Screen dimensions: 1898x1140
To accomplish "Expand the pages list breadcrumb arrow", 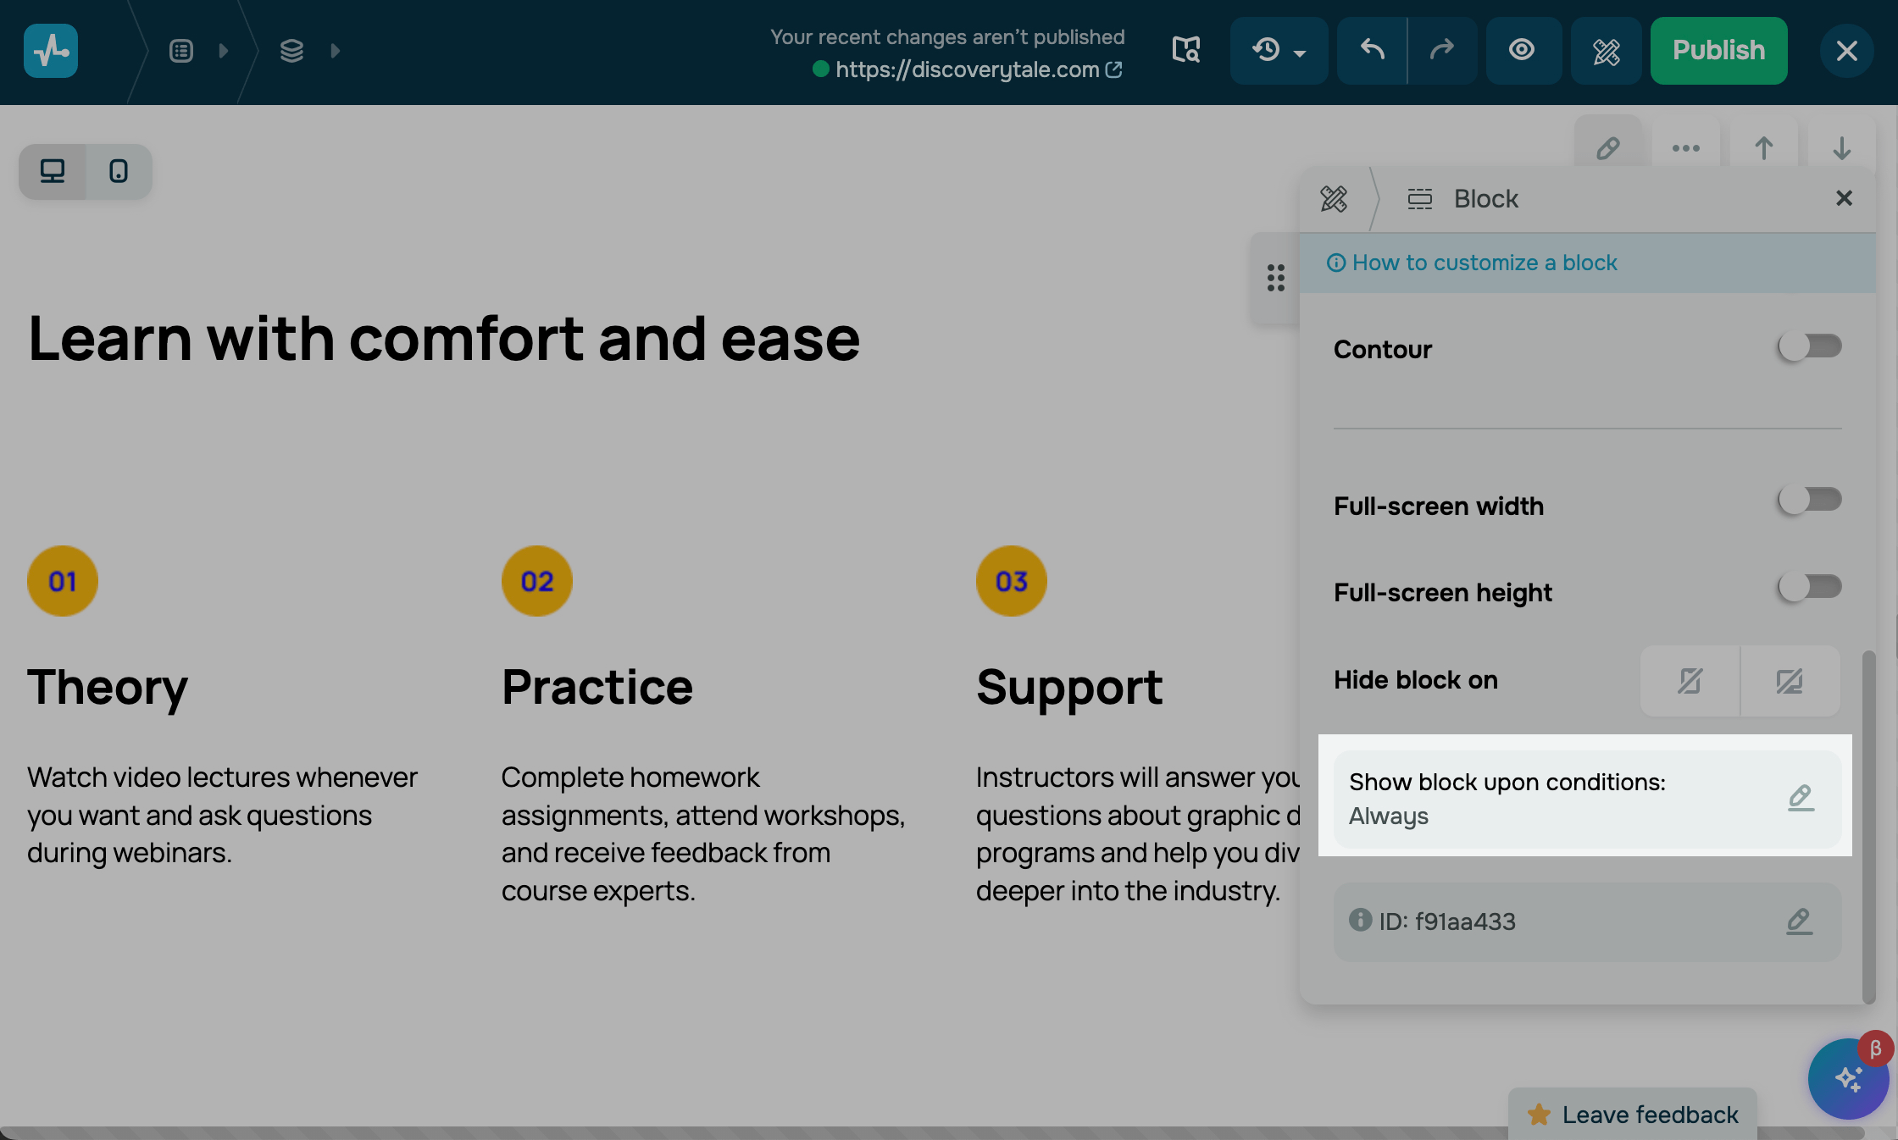I will pyautogui.click(x=224, y=51).
